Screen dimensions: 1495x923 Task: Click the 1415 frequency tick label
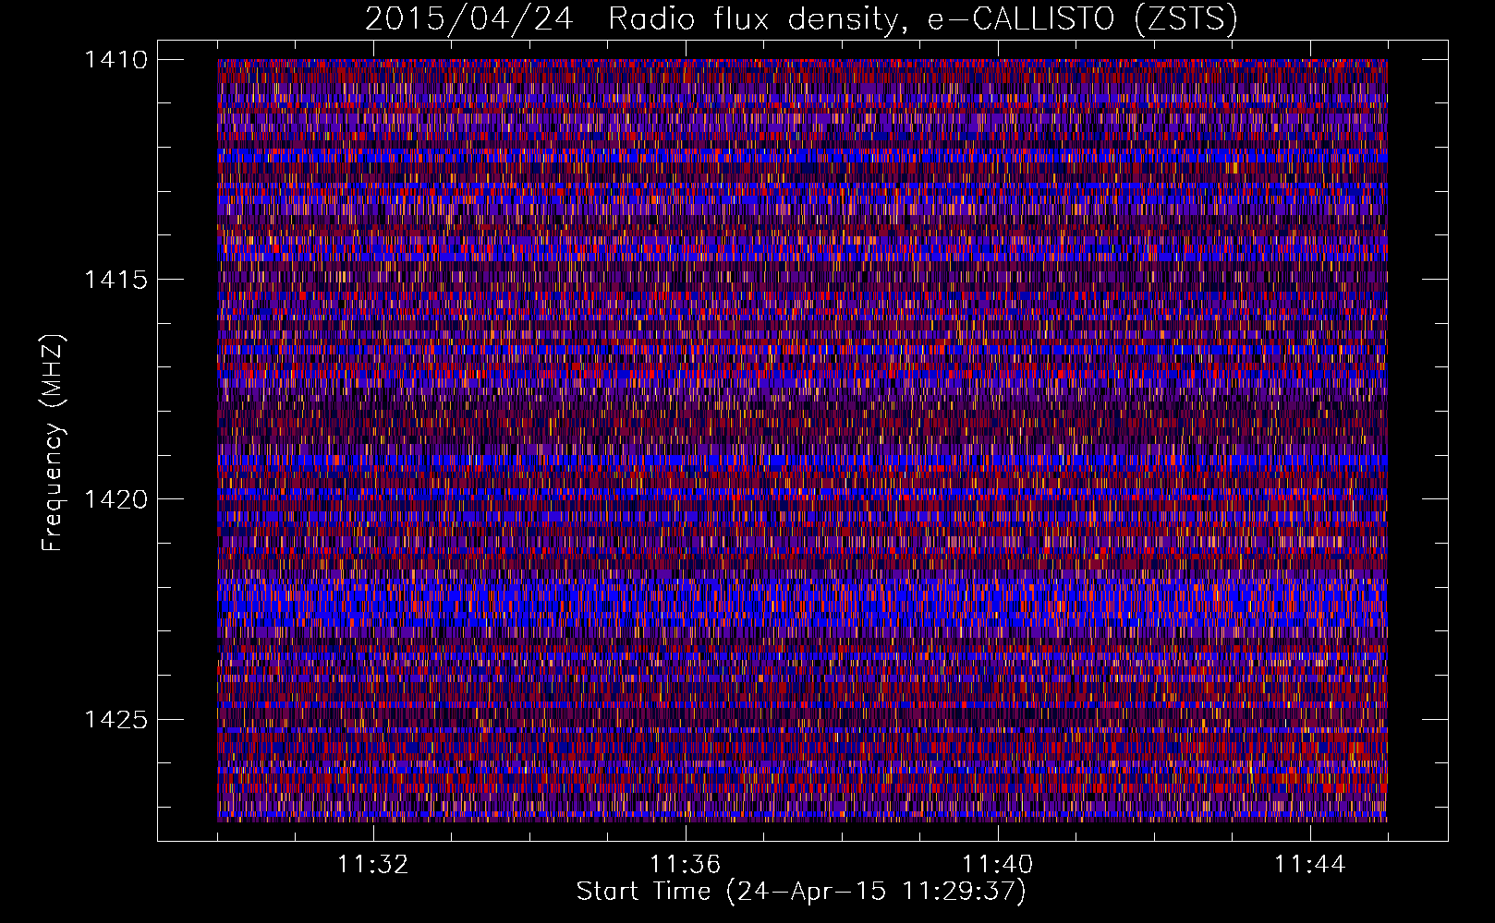(115, 280)
